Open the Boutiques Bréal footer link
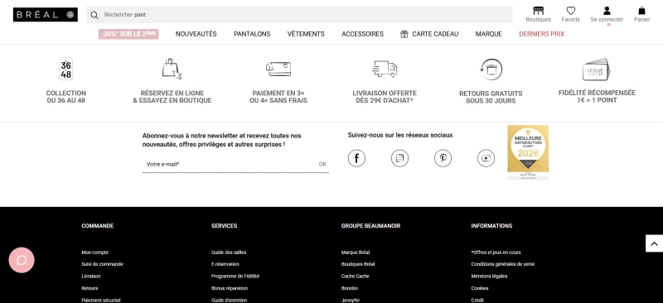The height and width of the screenshot is (303, 663). (x=358, y=264)
